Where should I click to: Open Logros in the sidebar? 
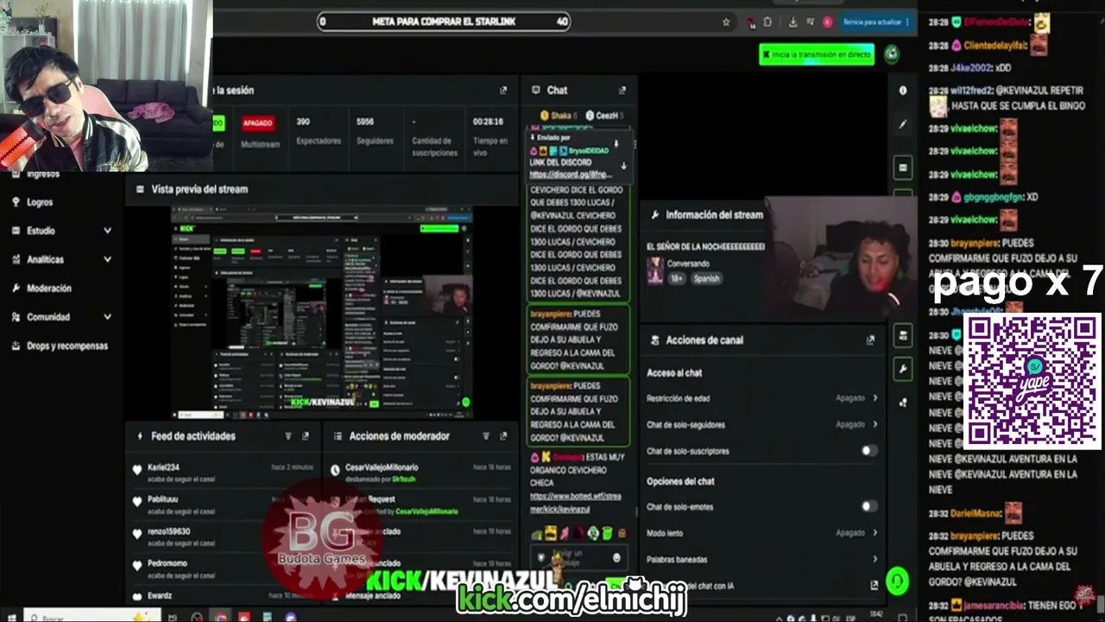tap(40, 202)
